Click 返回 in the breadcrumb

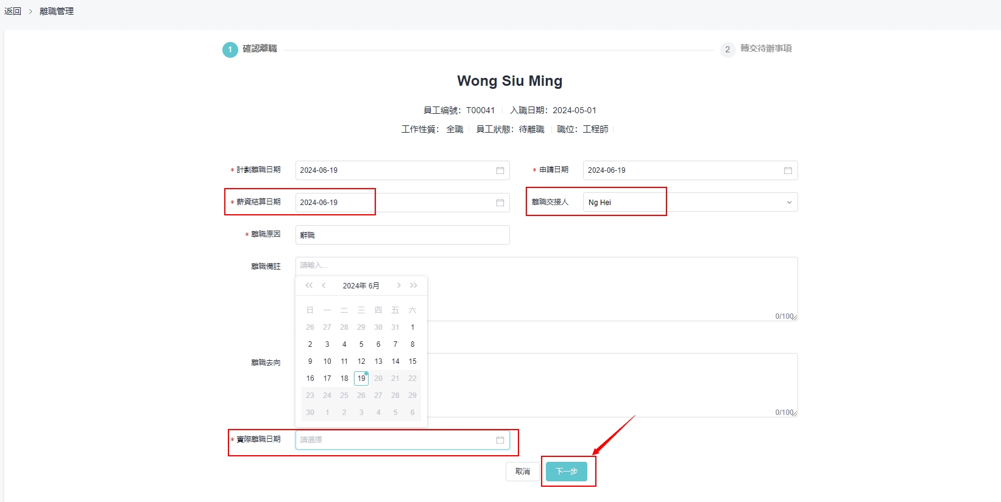pyautogui.click(x=13, y=11)
